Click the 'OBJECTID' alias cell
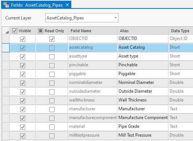The height and width of the screenshot is (141, 193). [143, 39]
